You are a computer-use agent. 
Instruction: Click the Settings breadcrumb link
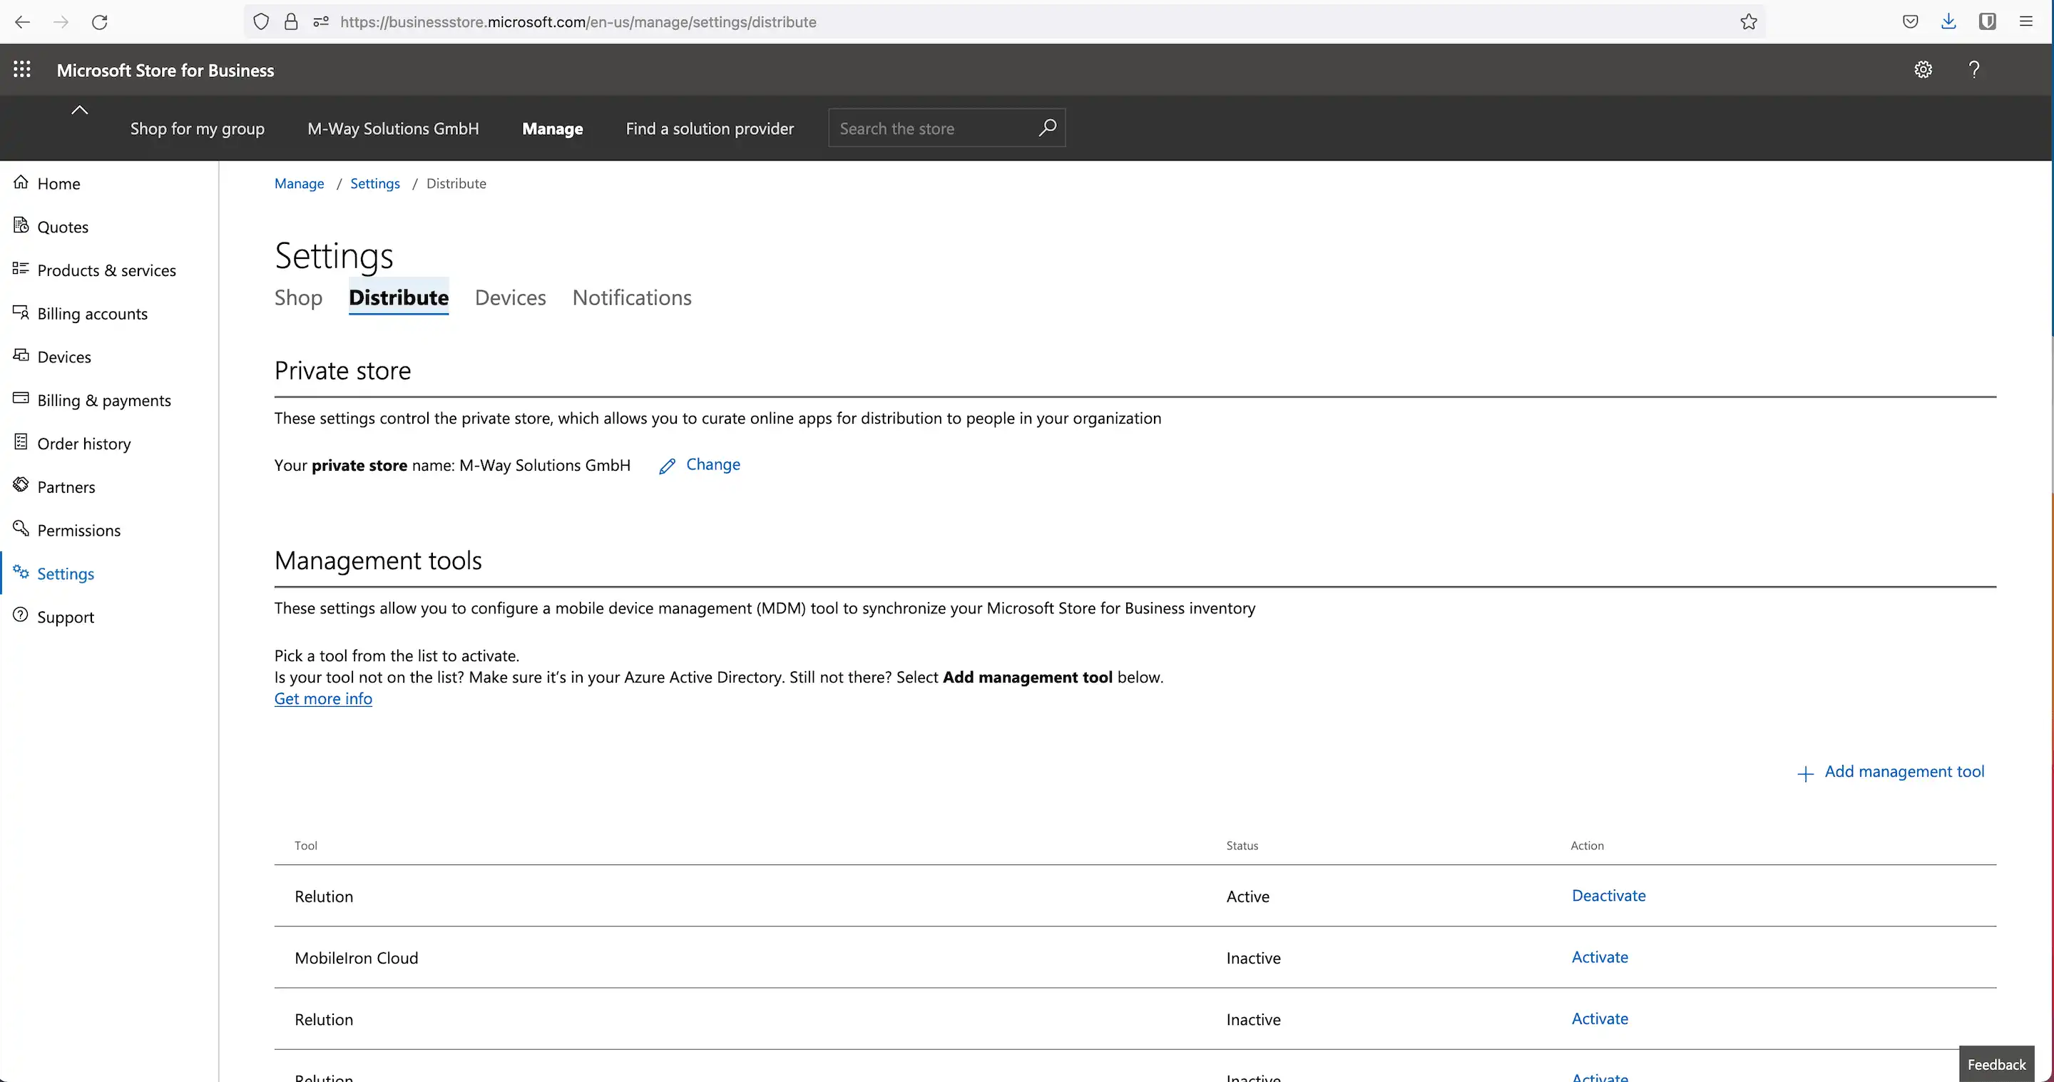[374, 183]
